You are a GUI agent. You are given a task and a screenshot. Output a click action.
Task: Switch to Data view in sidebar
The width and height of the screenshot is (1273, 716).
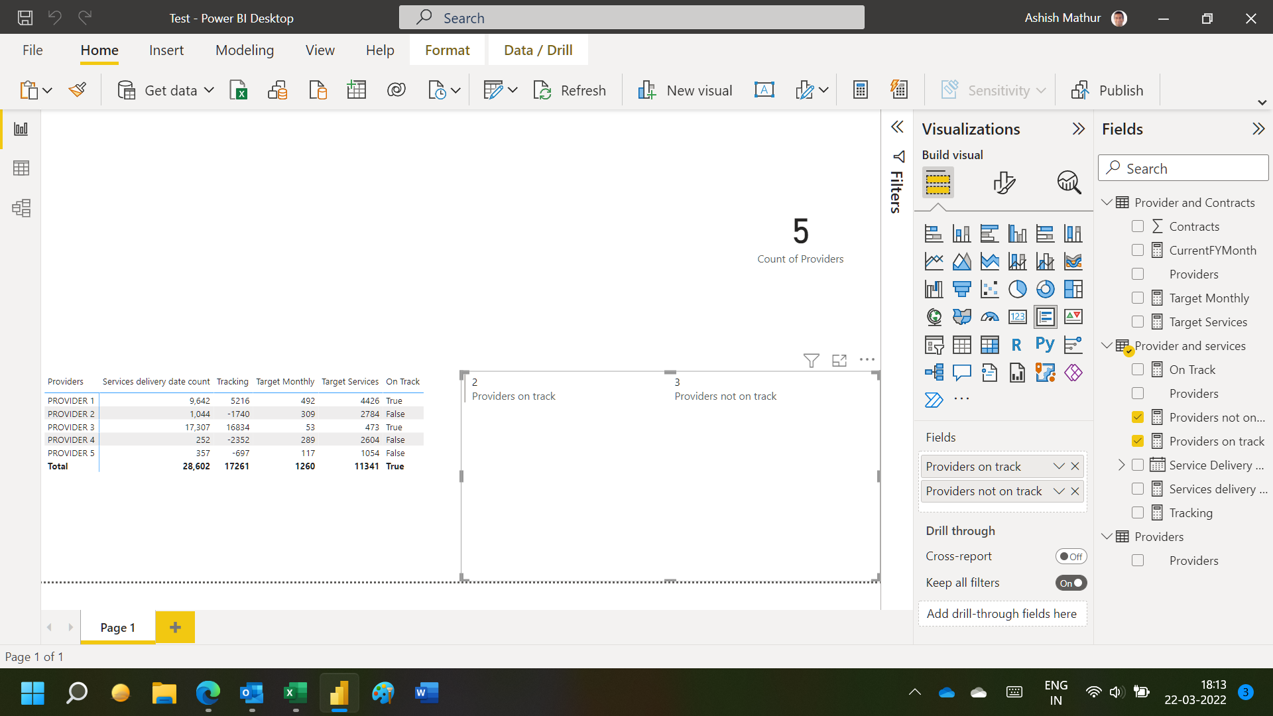coord(21,168)
